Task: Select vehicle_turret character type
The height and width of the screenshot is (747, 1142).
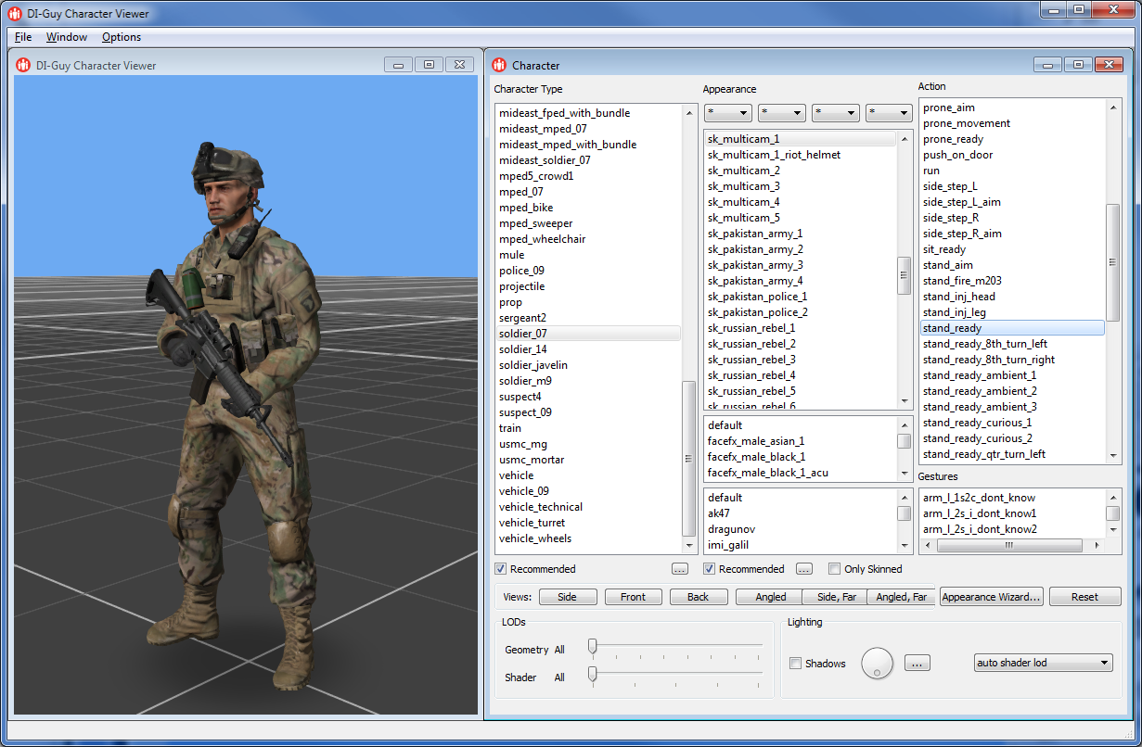Action: pos(532,523)
